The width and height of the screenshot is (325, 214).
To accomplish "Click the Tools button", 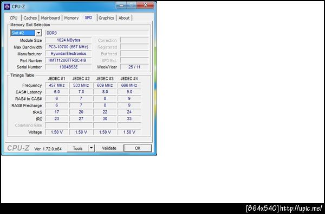I will (77, 148).
